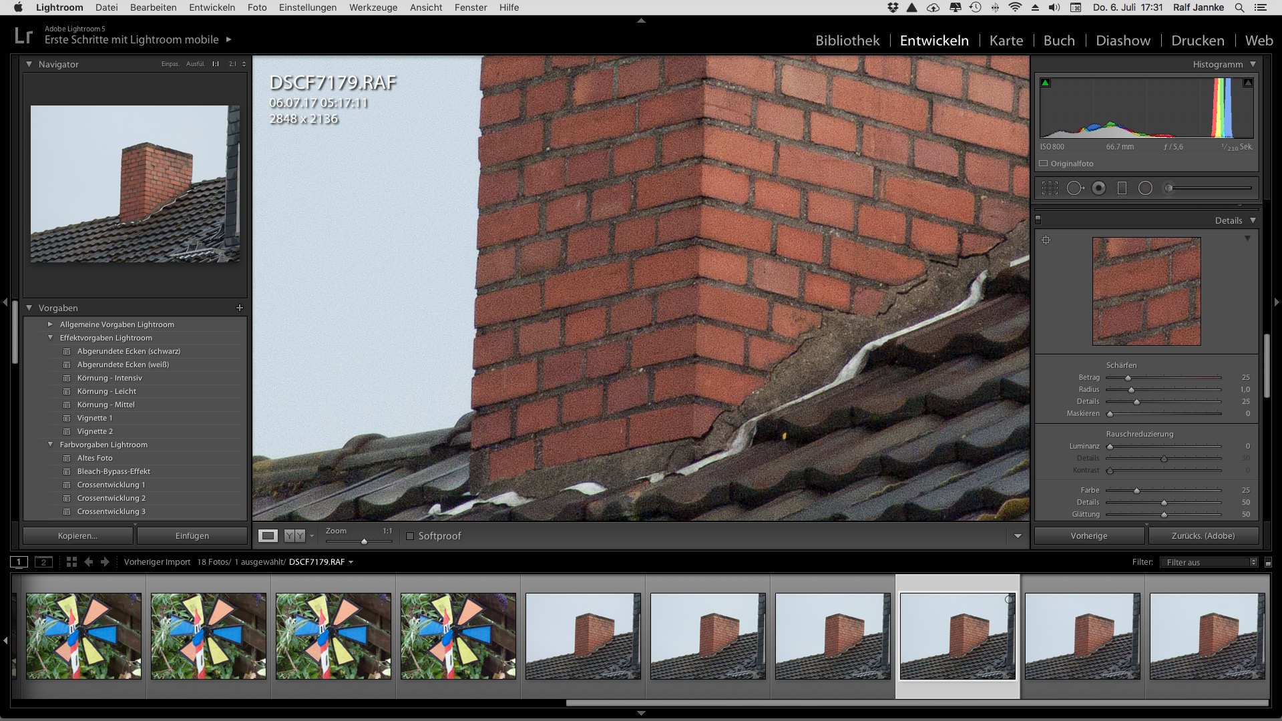The height and width of the screenshot is (721, 1282).
Task: Select the Radial Filter tool
Action: tap(1145, 188)
